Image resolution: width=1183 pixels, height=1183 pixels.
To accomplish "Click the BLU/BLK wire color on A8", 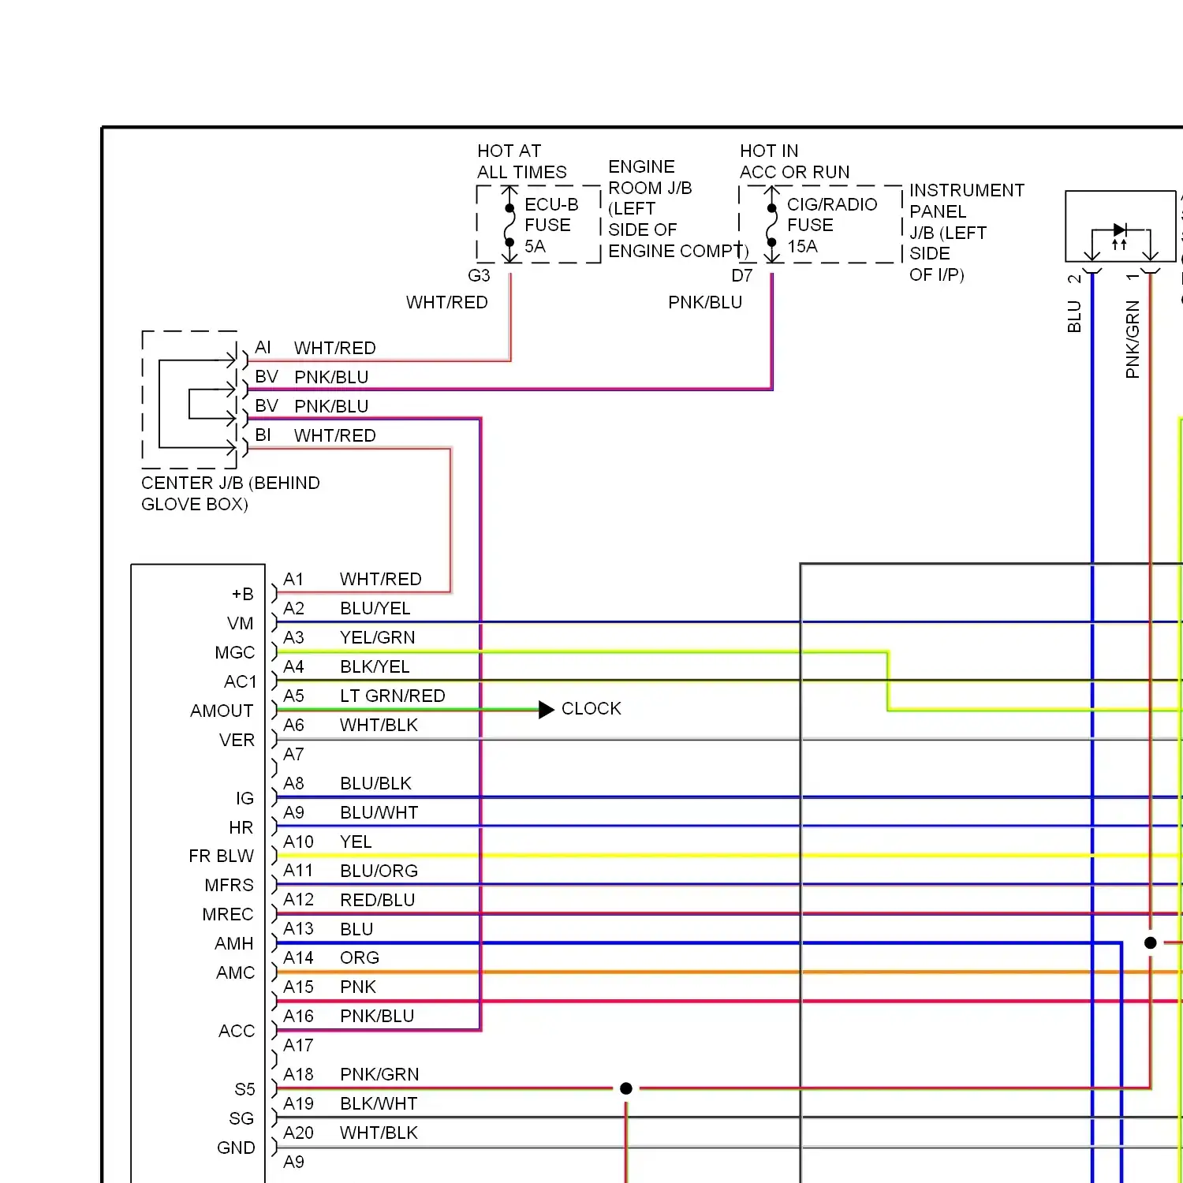I will point(376,784).
